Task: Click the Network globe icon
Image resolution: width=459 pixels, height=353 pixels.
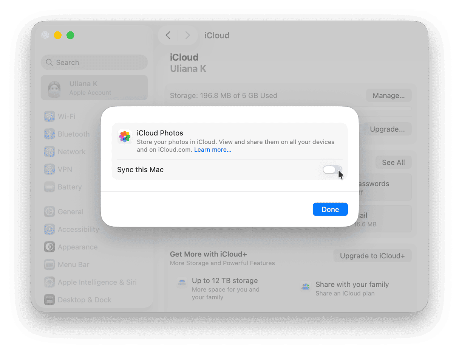Action: click(x=49, y=151)
